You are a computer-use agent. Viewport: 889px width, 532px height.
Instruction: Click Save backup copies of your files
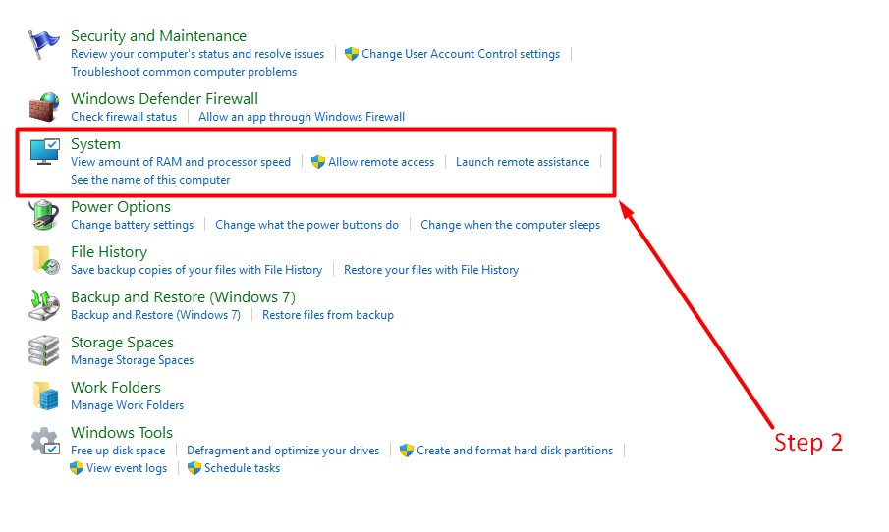[x=196, y=270]
